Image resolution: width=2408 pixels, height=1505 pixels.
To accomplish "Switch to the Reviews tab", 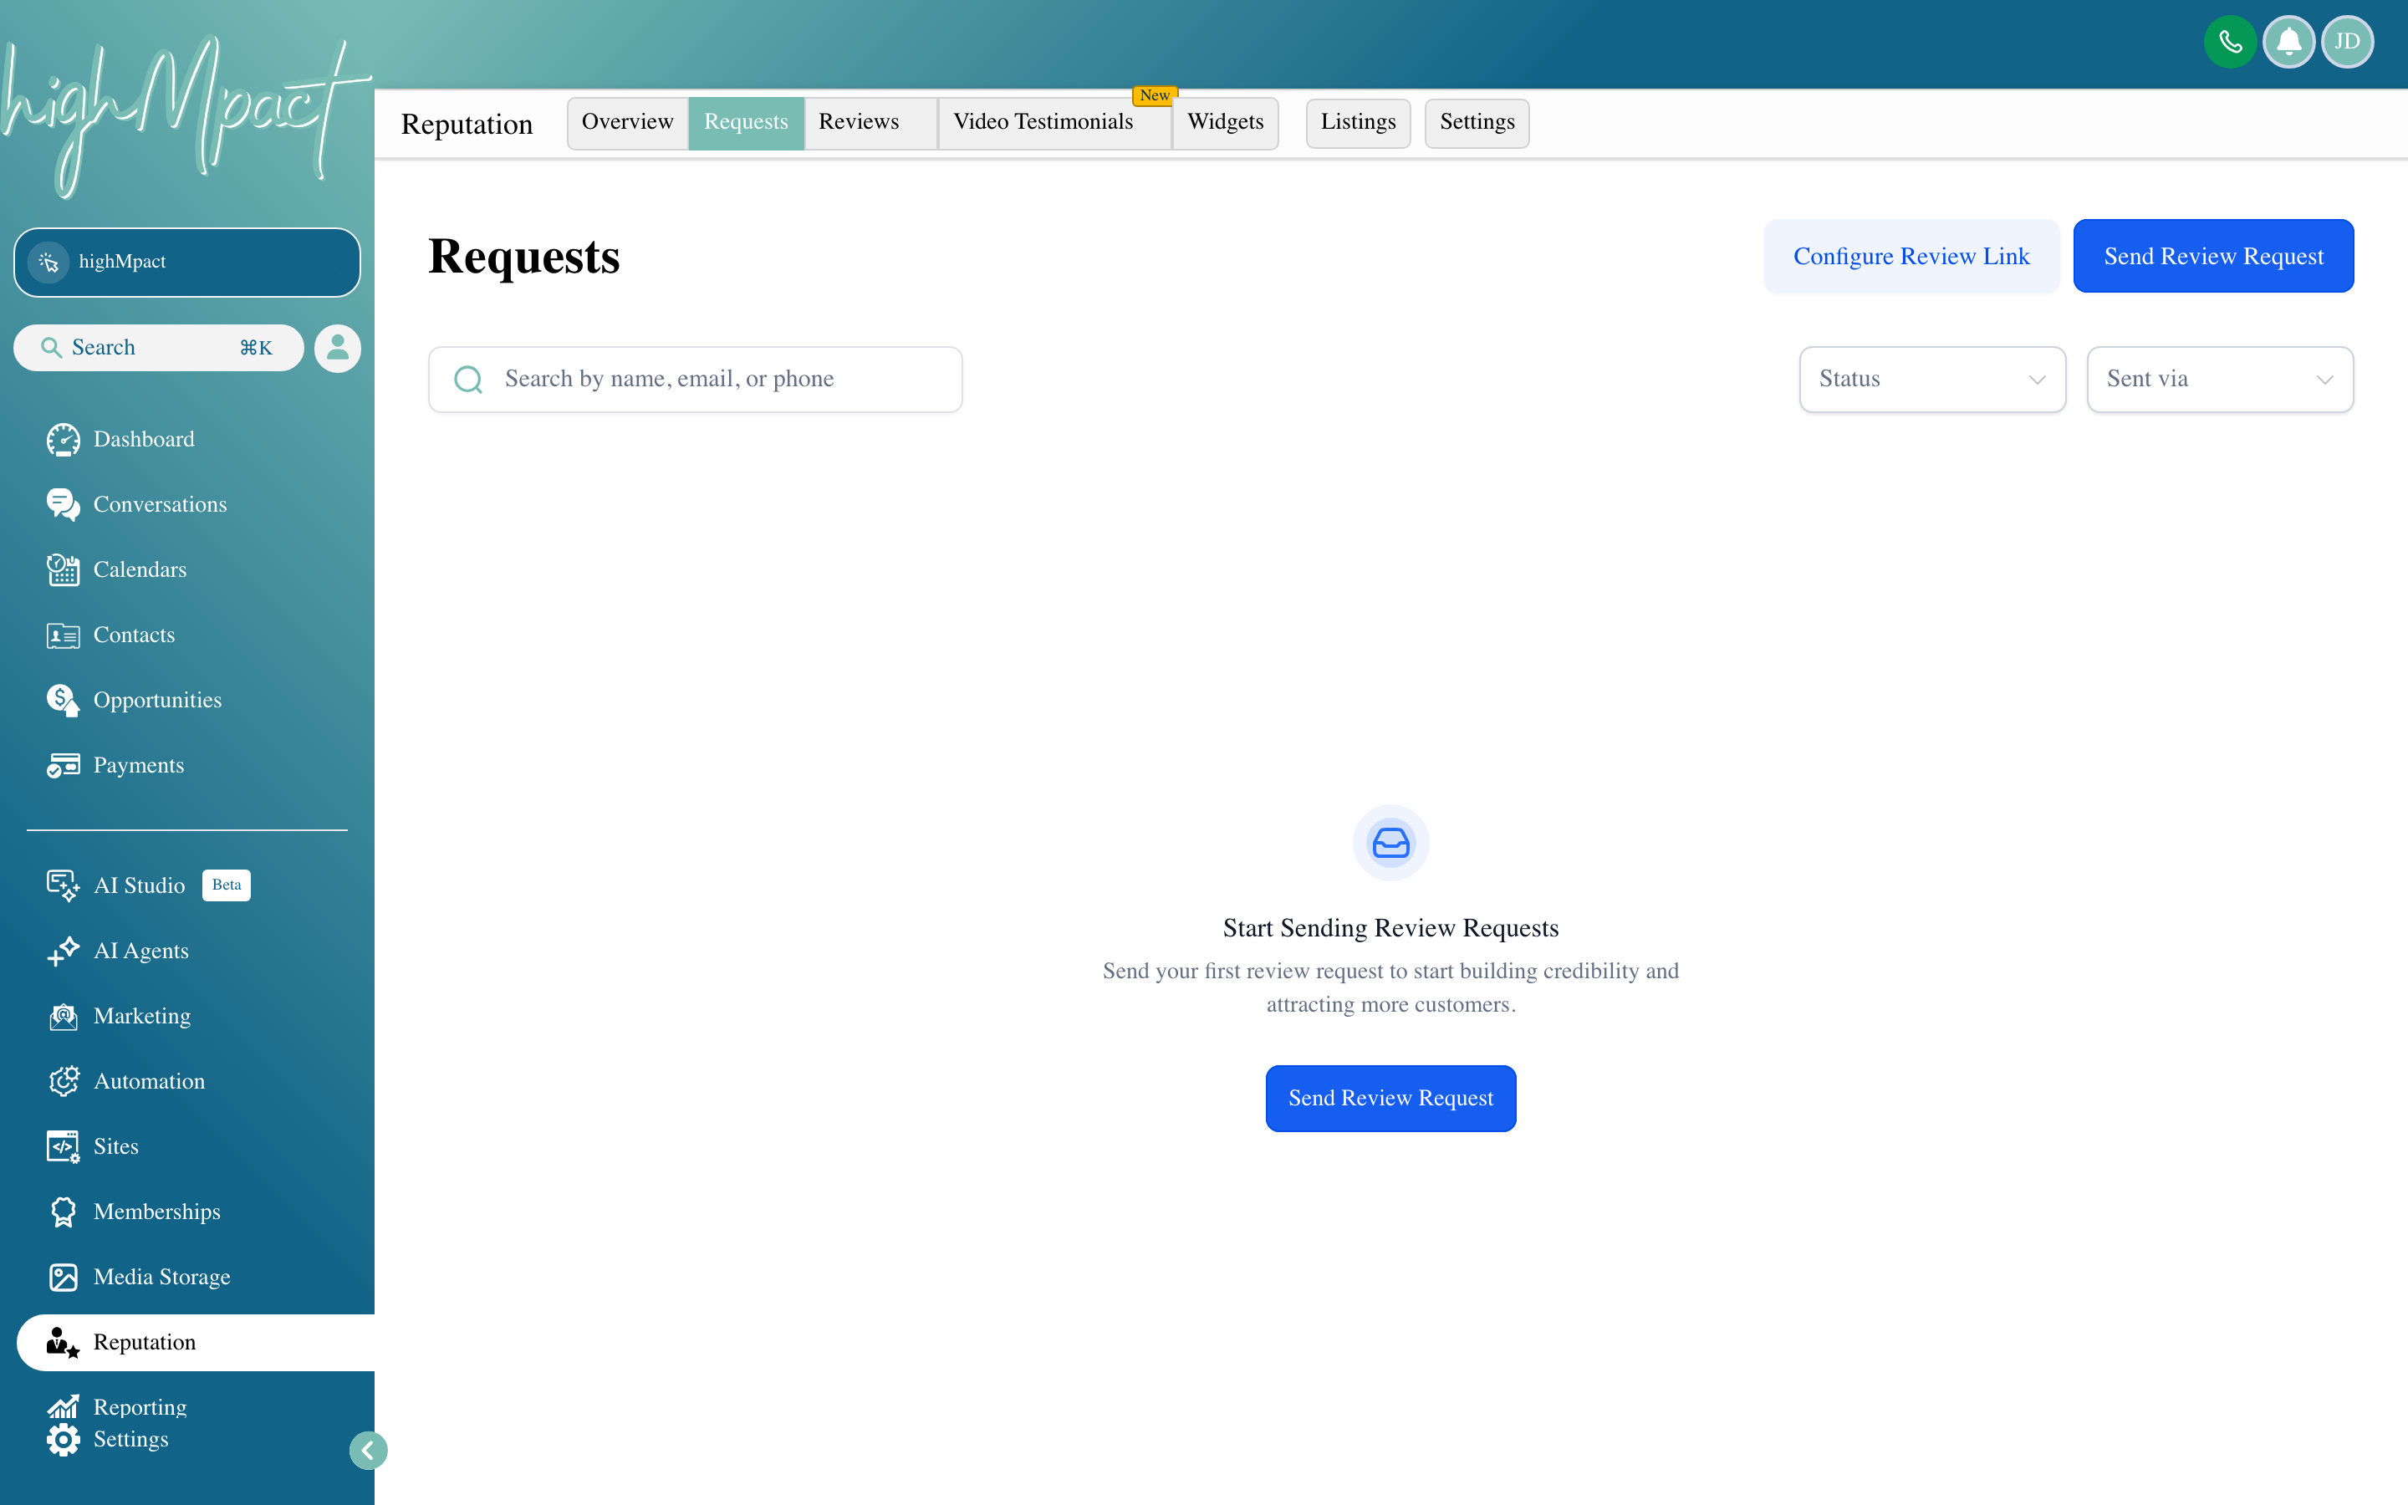I will pyautogui.click(x=870, y=122).
